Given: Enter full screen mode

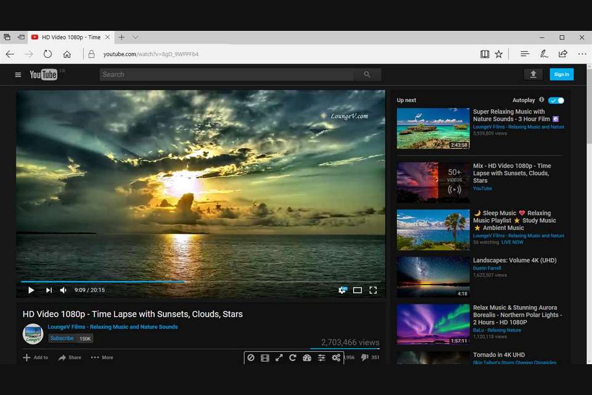Looking at the screenshot, I should click(373, 290).
